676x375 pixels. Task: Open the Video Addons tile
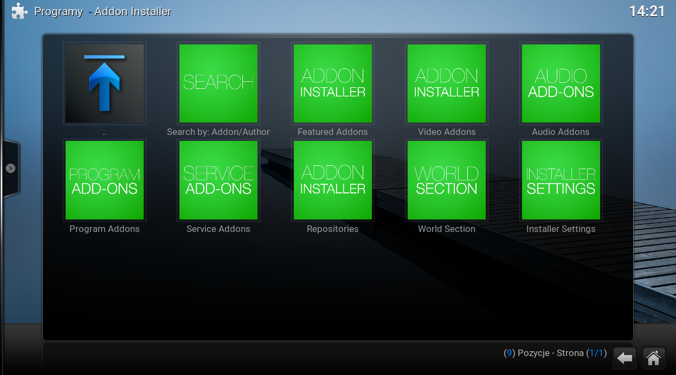[447, 83]
